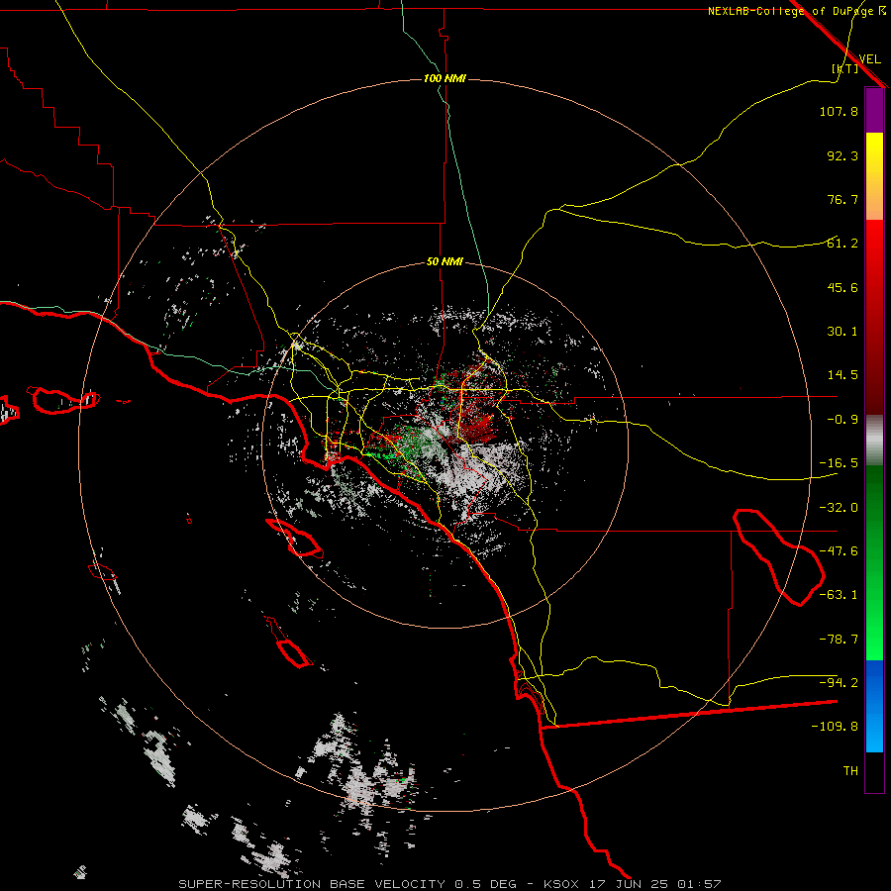Select the -47.6 velocity scale value
This screenshot has width=891, height=891.
click(x=839, y=551)
